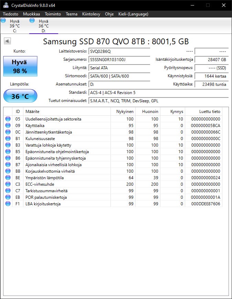Click the CrystalDiskInfo app icon in title bar

pos(6,5)
